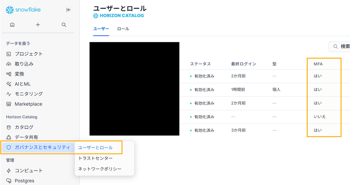Screen dimensions: 350x185
Task: Open カタログ under Horizon Catalog
Action: coord(24,127)
